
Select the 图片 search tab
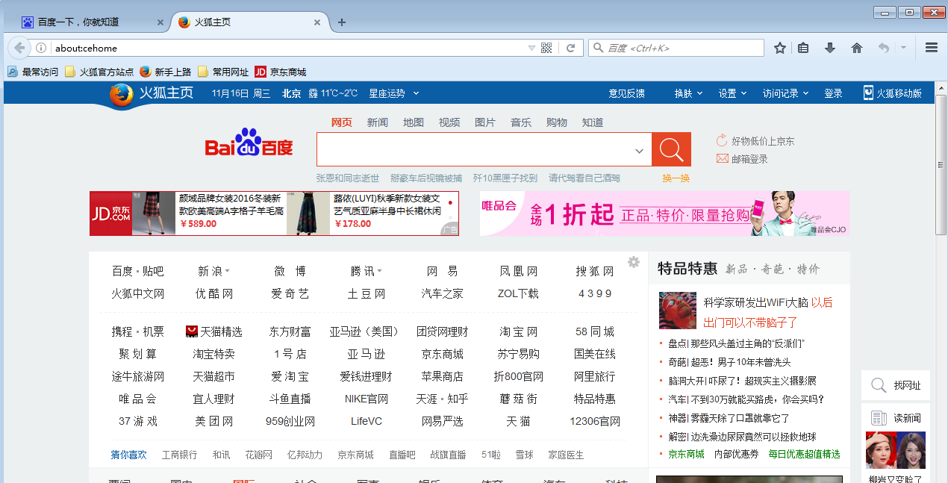pyautogui.click(x=485, y=122)
